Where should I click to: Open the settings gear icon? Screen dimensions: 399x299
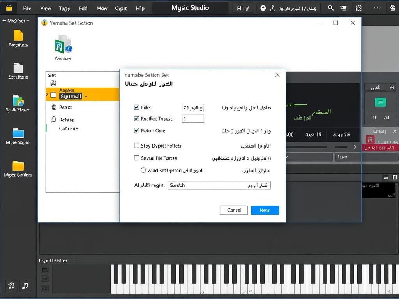coord(393,8)
